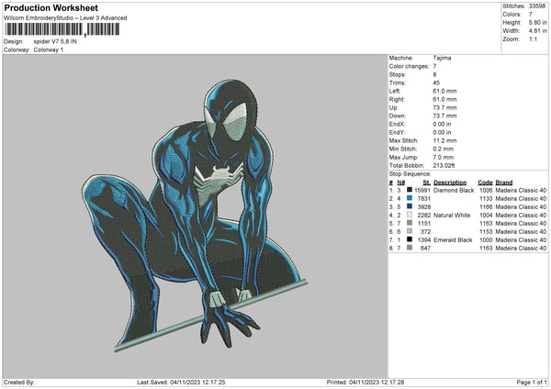Click the Stitches count 33598
This screenshot has width=551, height=389.
coord(537,6)
